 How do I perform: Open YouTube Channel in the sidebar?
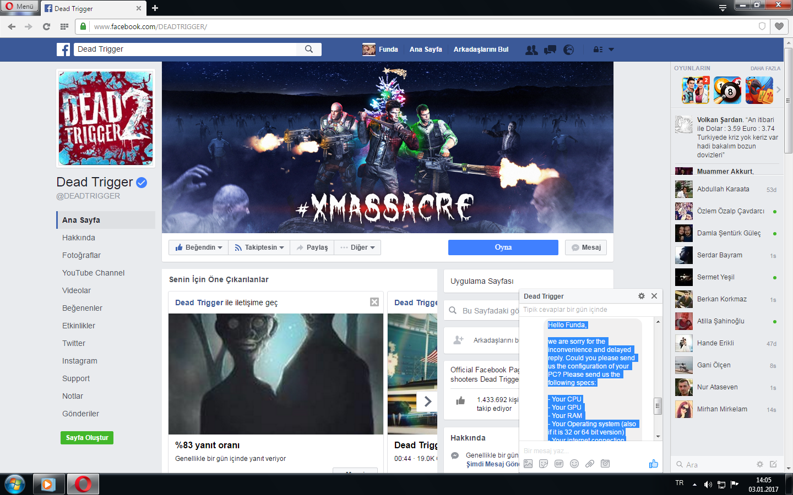94,273
